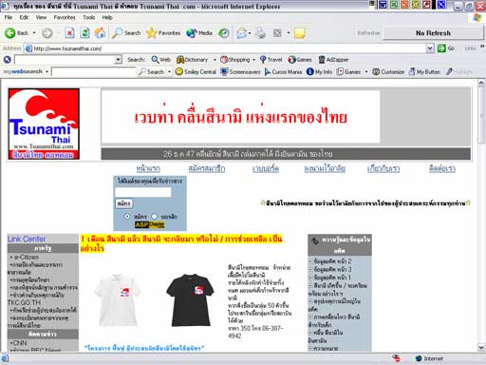
Task: Click the last navigation link on right
Action: [442, 168]
